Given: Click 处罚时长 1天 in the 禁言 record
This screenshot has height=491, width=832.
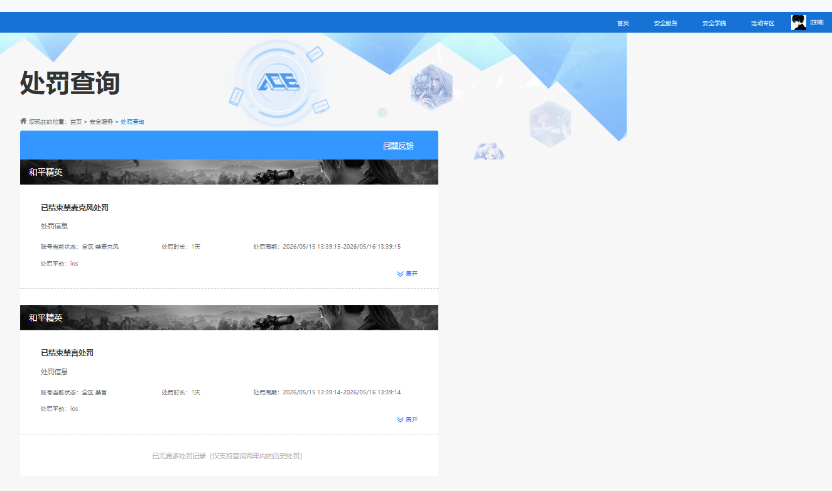Looking at the screenshot, I should (181, 392).
